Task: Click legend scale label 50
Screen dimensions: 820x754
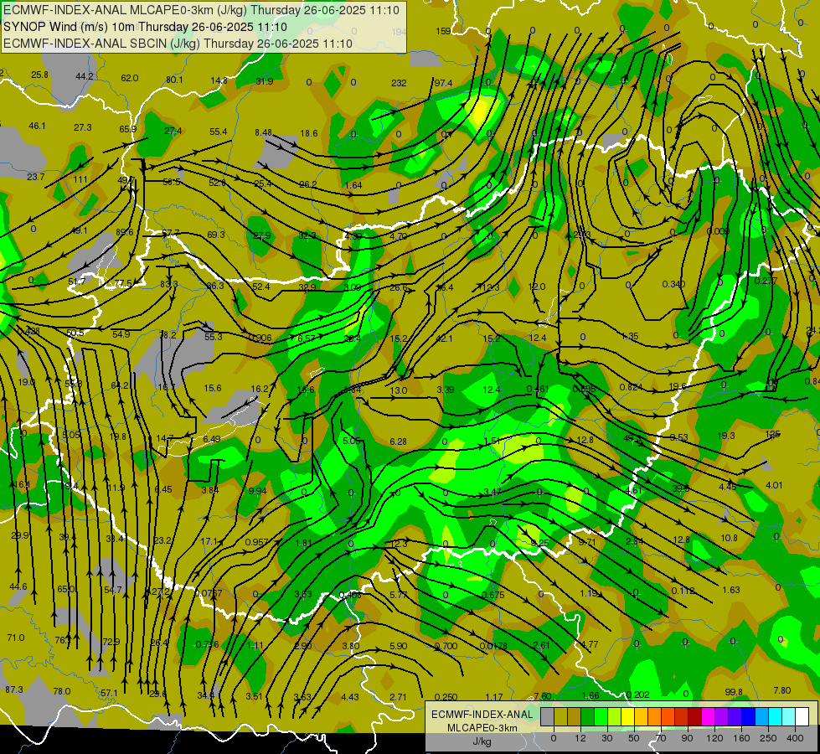Action: pos(634,738)
